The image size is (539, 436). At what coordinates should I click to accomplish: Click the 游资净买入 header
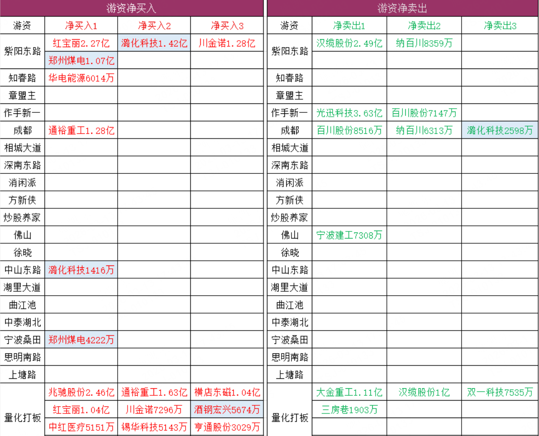point(131,8)
